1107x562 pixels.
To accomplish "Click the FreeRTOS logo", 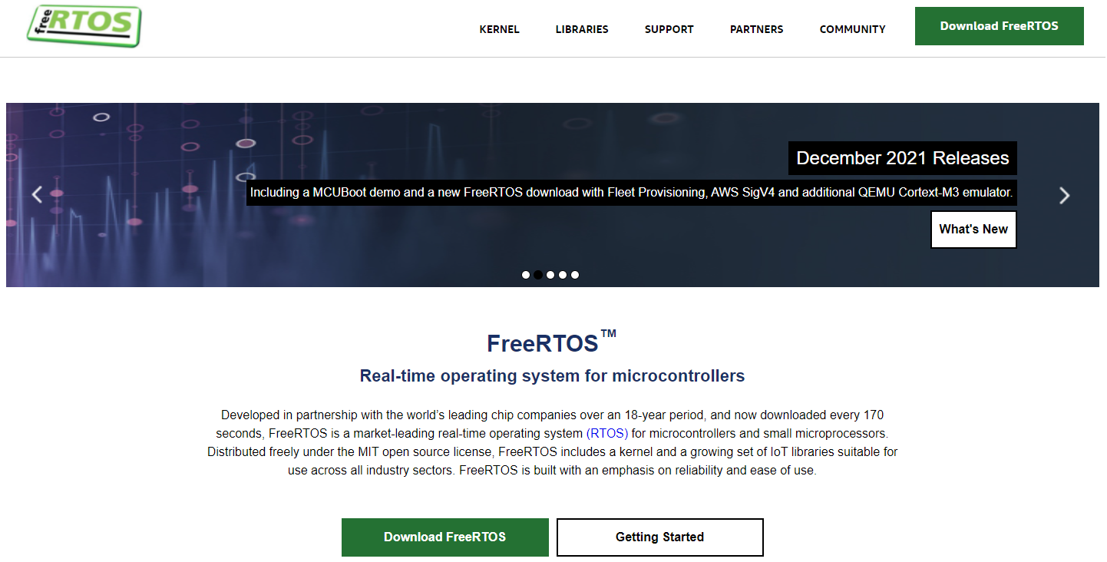I will [83, 25].
